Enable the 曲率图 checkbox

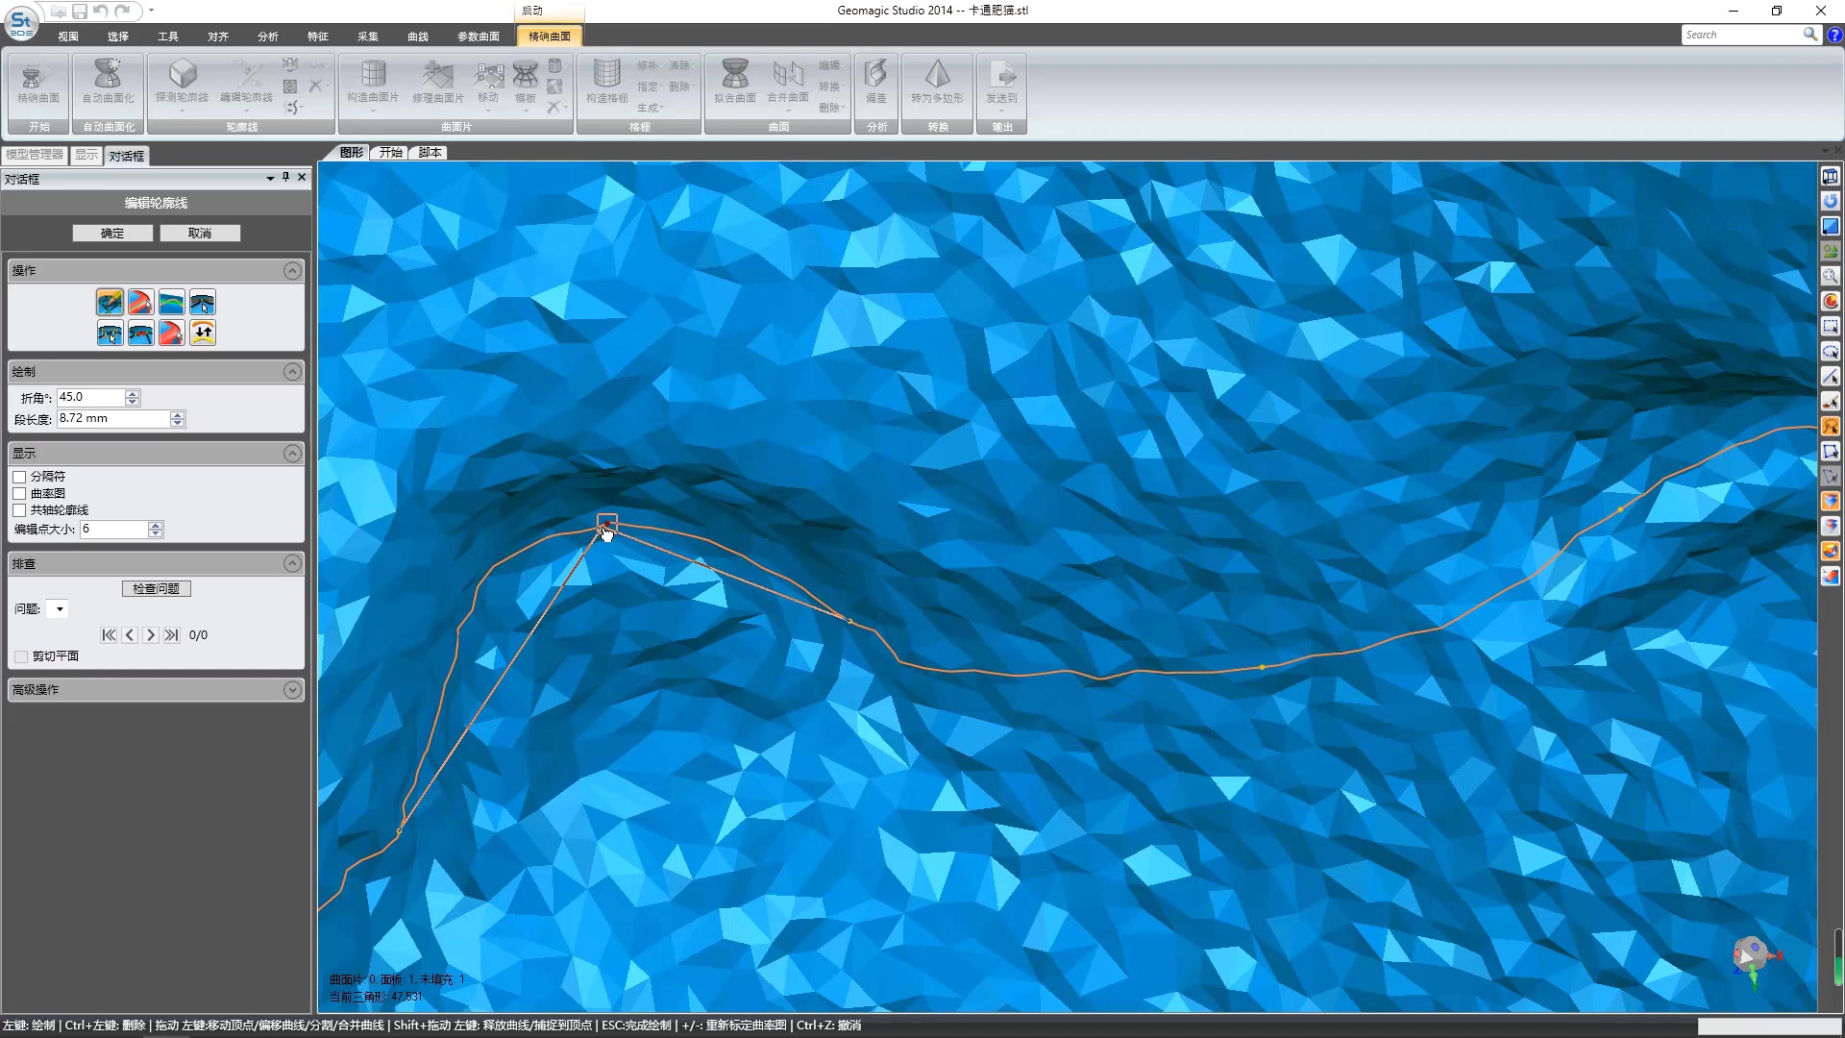pos(19,494)
